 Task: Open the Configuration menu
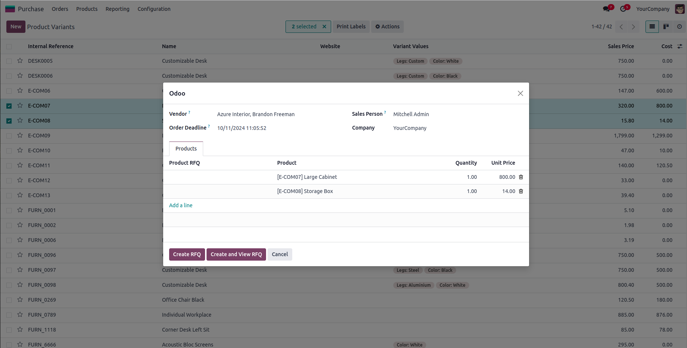(x=154, y=9)
